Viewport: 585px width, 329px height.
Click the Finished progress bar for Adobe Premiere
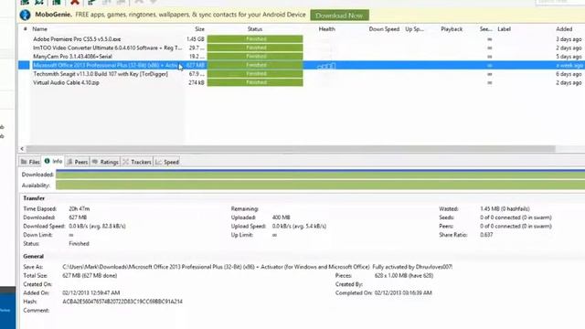point(255,38)
